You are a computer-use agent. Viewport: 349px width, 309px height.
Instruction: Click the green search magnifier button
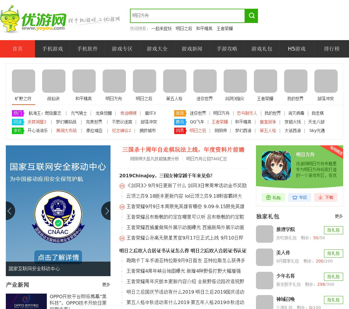251,16
